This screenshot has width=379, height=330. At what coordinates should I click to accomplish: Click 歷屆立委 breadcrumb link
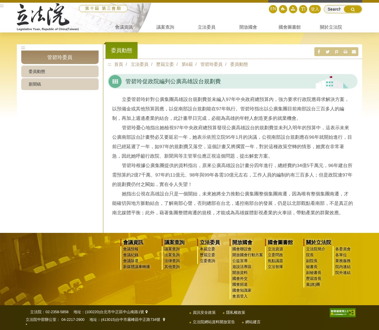(x=165, y=64)
